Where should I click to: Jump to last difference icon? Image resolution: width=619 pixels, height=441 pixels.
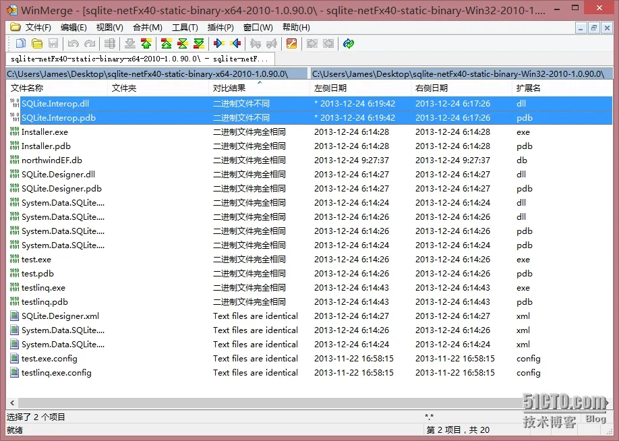pos(199,43)
